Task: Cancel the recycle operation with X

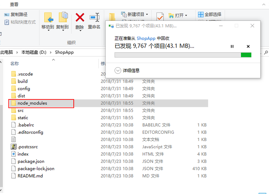Action: pyautogui.click(x=248, y=46)
